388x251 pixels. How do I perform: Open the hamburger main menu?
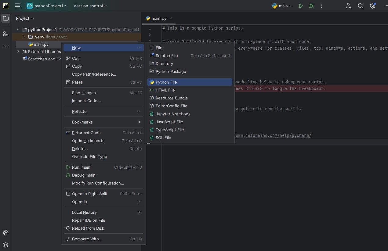point(18,6)
